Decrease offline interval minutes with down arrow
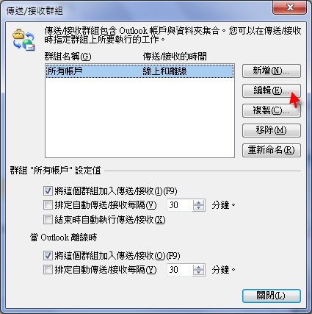The width and height of the screenshot is (312, 314). tap(198, 273)
